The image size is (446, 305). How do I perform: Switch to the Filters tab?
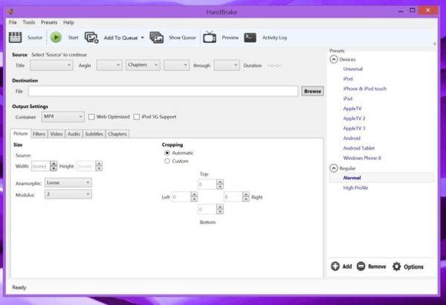39,134
